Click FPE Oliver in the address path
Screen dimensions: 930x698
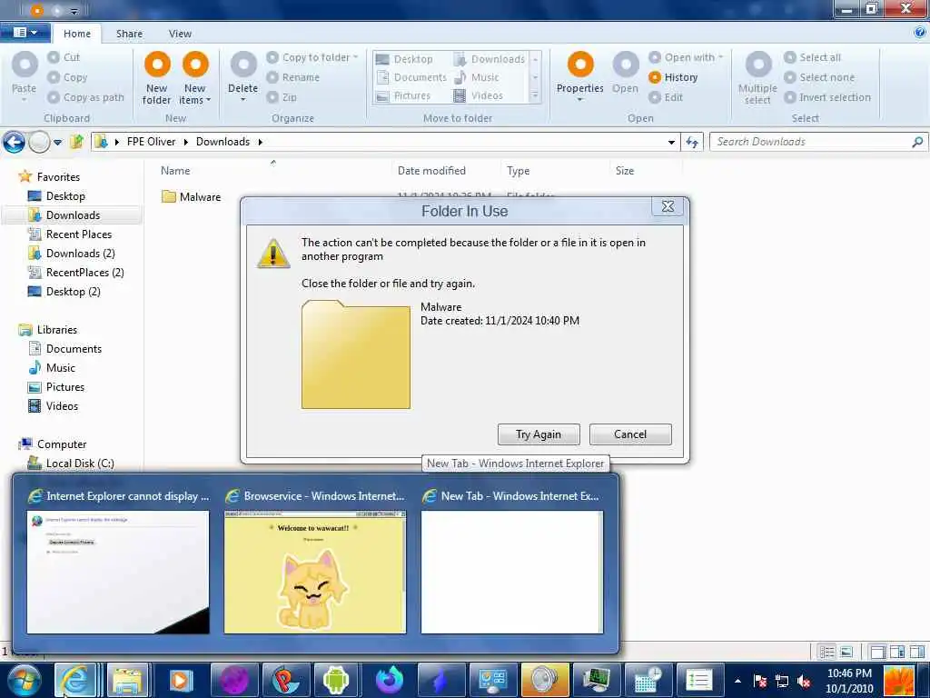pyautogui.click(x=152, y=141)
